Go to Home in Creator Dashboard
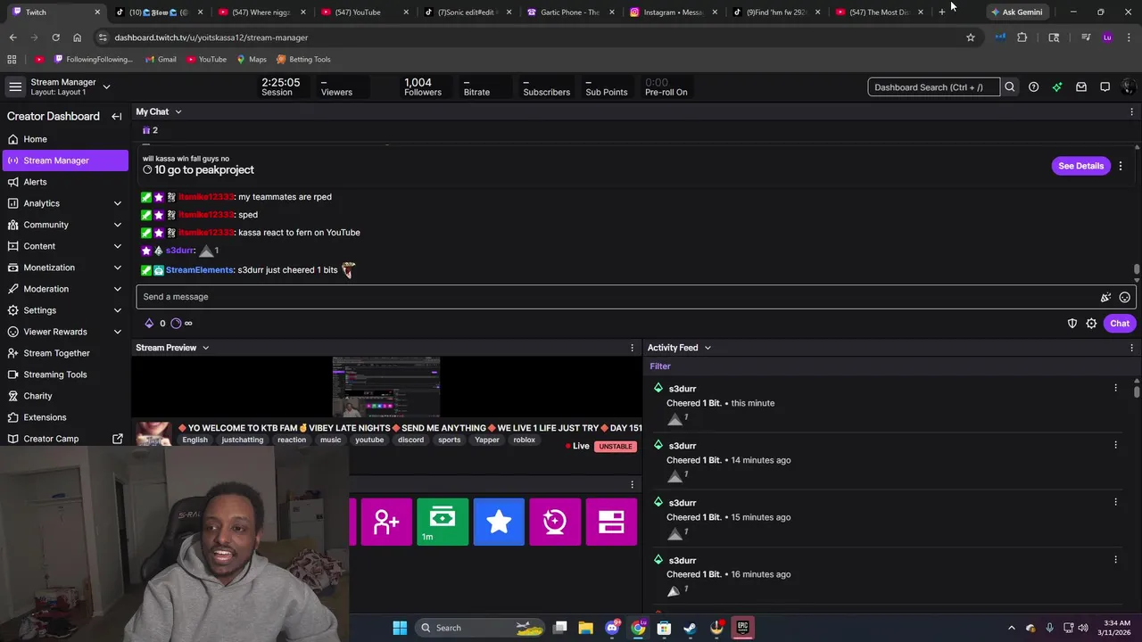The height and width of the screenshot is (642, 1142). pos(64,139)
